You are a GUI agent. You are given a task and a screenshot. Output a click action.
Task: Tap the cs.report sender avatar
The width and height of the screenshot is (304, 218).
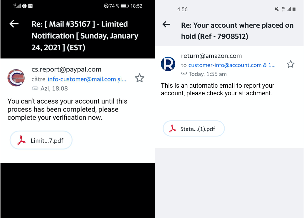[16, 78]
